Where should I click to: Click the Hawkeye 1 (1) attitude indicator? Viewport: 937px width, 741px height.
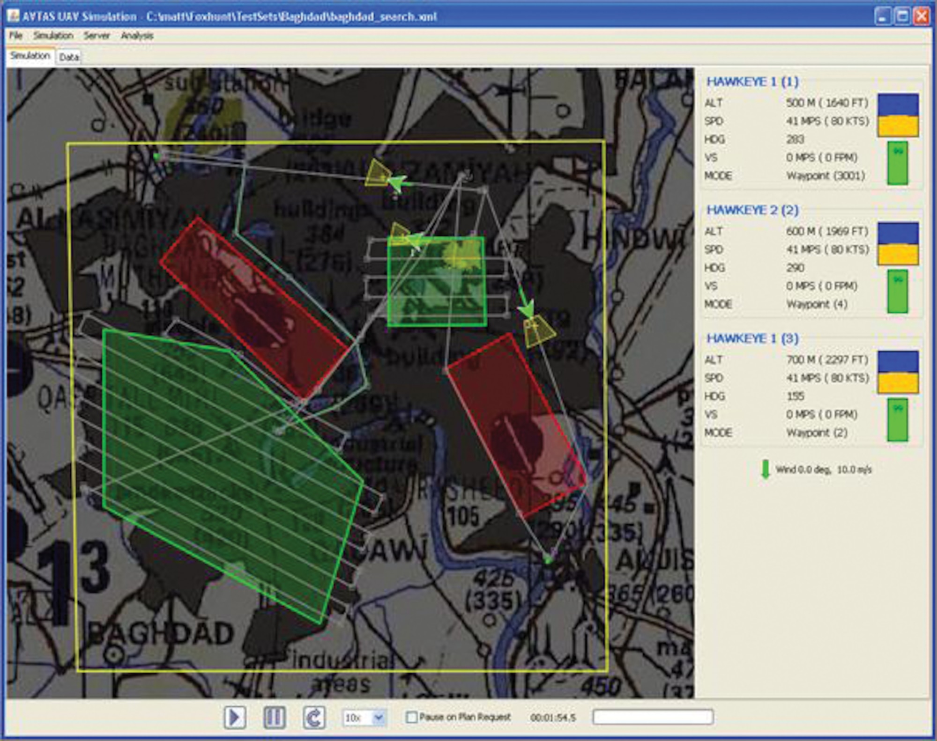point(898,115)
